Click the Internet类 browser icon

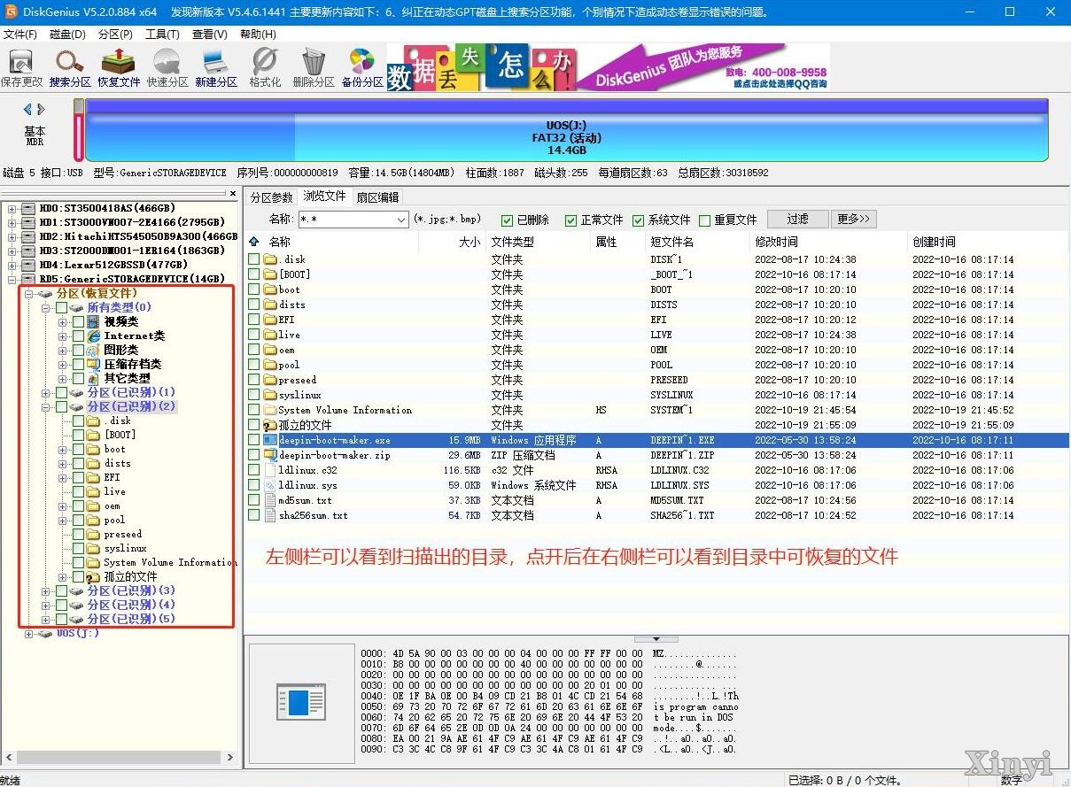(93, 336)
